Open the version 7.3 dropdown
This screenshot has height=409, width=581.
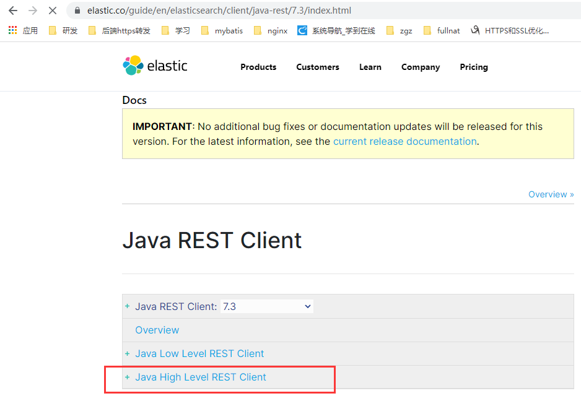click(x=267, y=306)
